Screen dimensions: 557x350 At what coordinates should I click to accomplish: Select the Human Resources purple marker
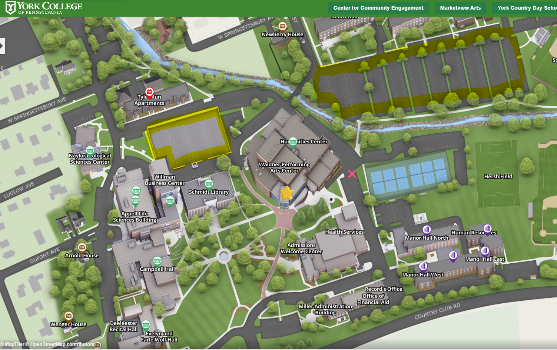pos(487,229)
